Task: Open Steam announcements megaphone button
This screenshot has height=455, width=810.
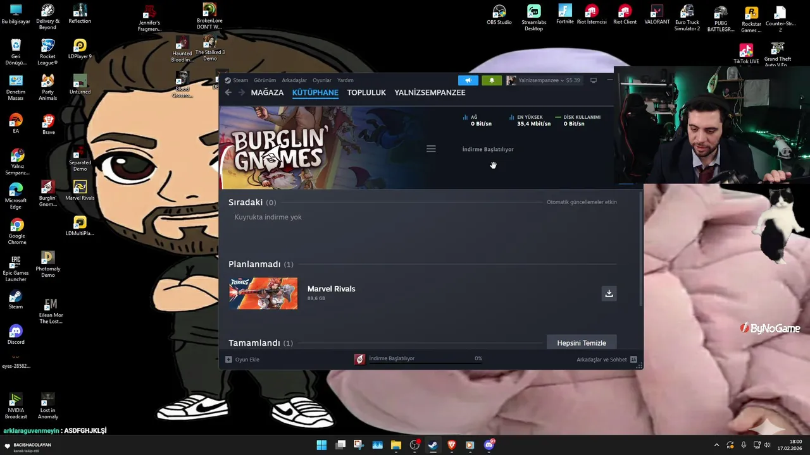Action: (x=468, y=80)
